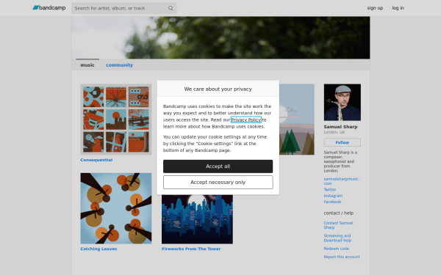Select the music tab
This screenshot has width=441, height=275.
(87, 65)
